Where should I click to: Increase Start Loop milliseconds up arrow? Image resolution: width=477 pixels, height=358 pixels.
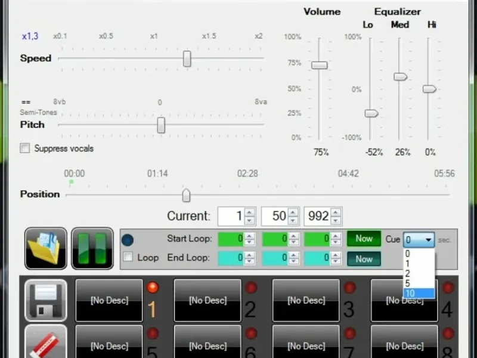click(336, 235)
